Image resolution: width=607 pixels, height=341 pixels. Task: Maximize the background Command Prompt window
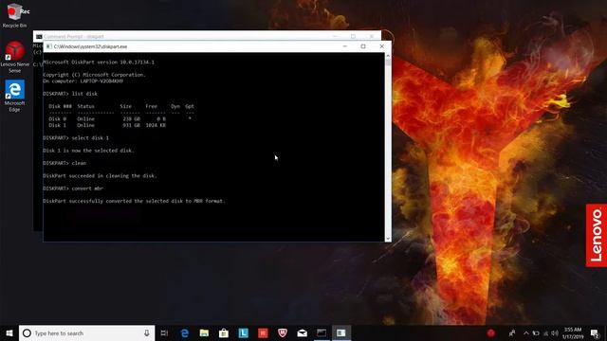coord(353,36)
